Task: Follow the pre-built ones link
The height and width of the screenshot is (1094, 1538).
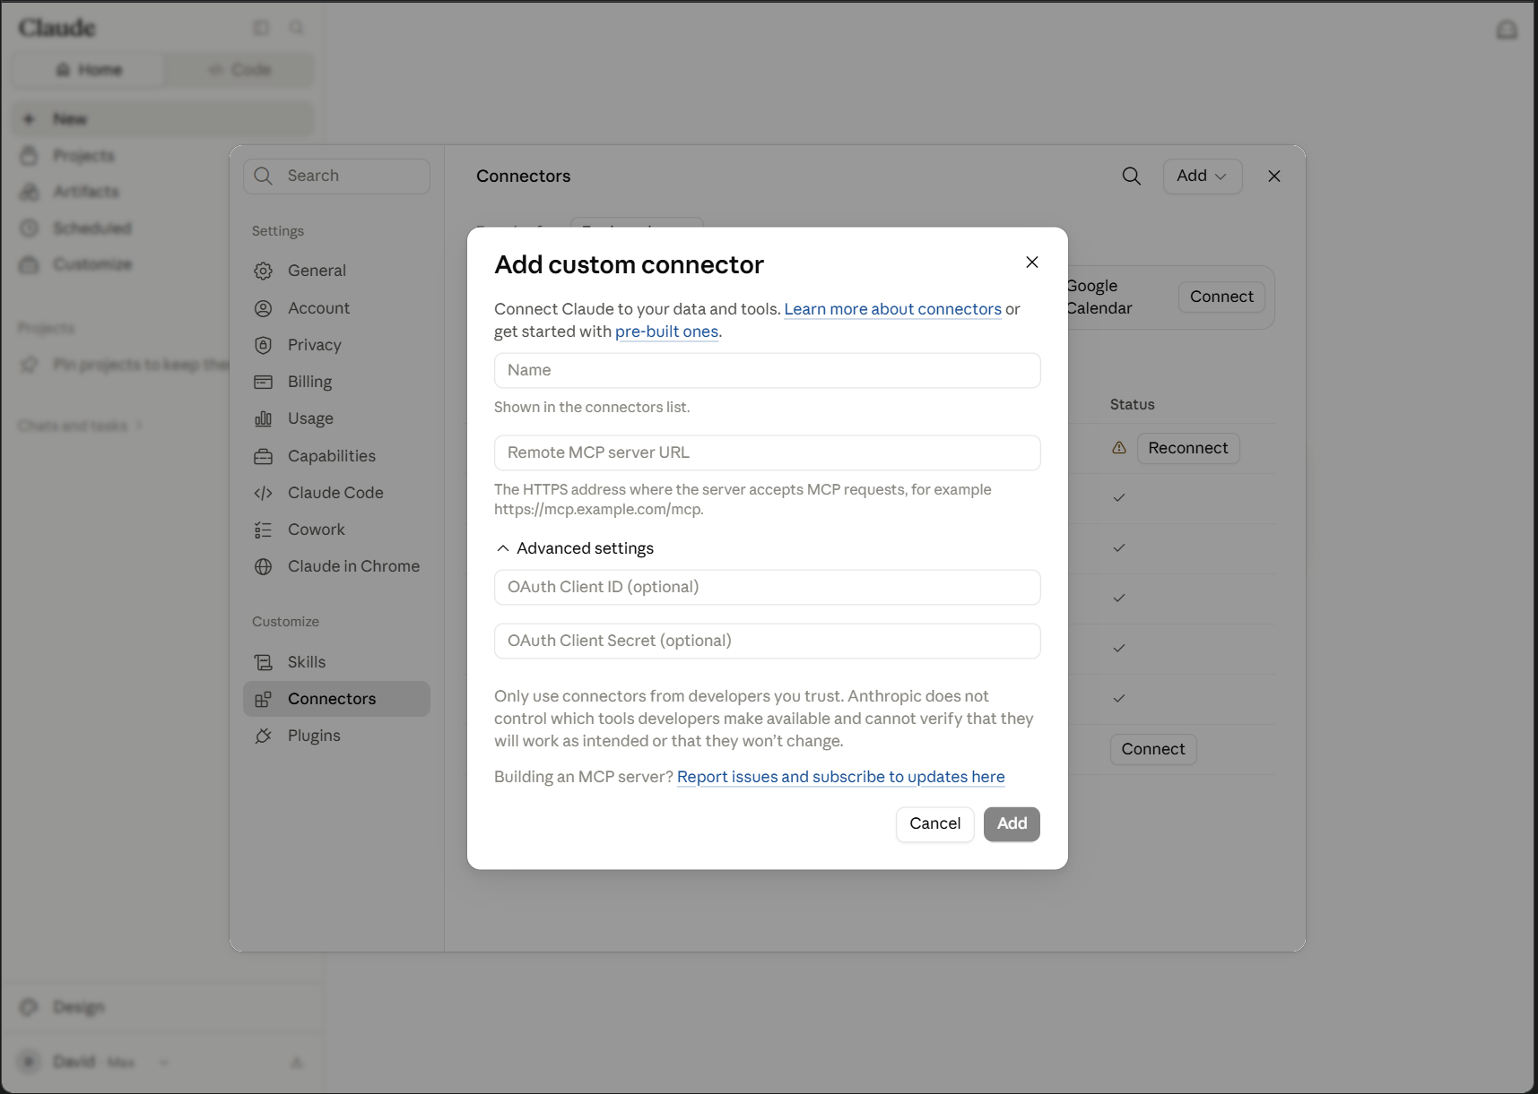Action: 666,331
